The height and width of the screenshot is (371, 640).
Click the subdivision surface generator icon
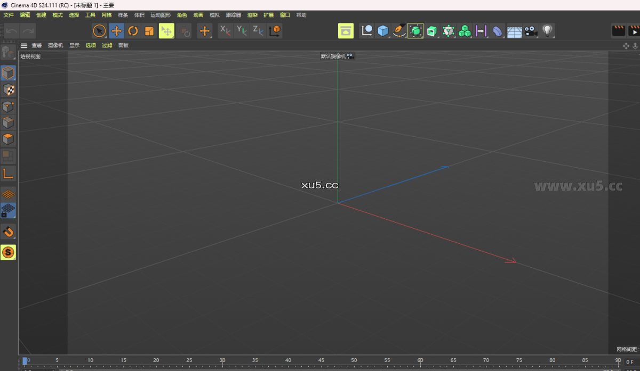(415, 31)
